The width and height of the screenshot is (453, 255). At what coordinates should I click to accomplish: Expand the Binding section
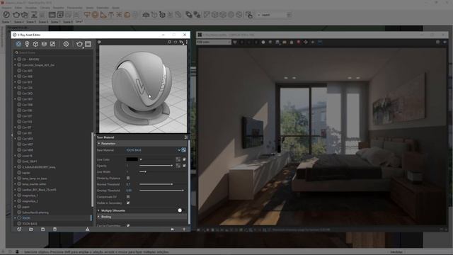click(98, 217)
